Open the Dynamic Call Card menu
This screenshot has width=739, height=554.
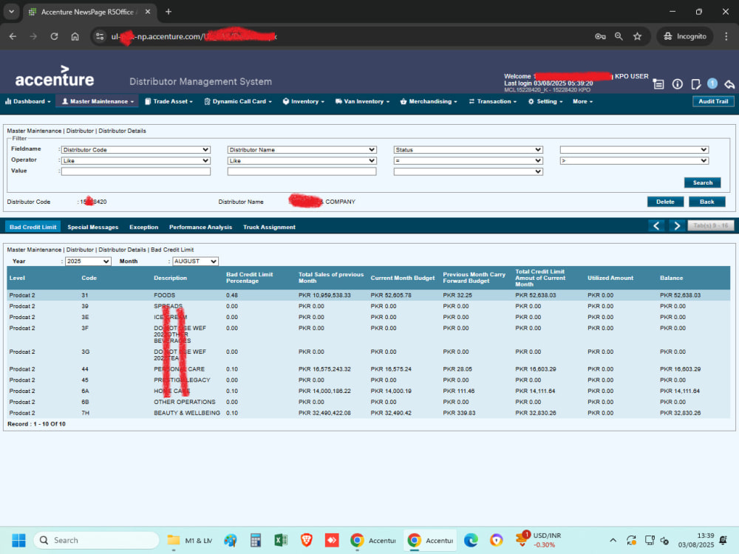tap(238, 101)
